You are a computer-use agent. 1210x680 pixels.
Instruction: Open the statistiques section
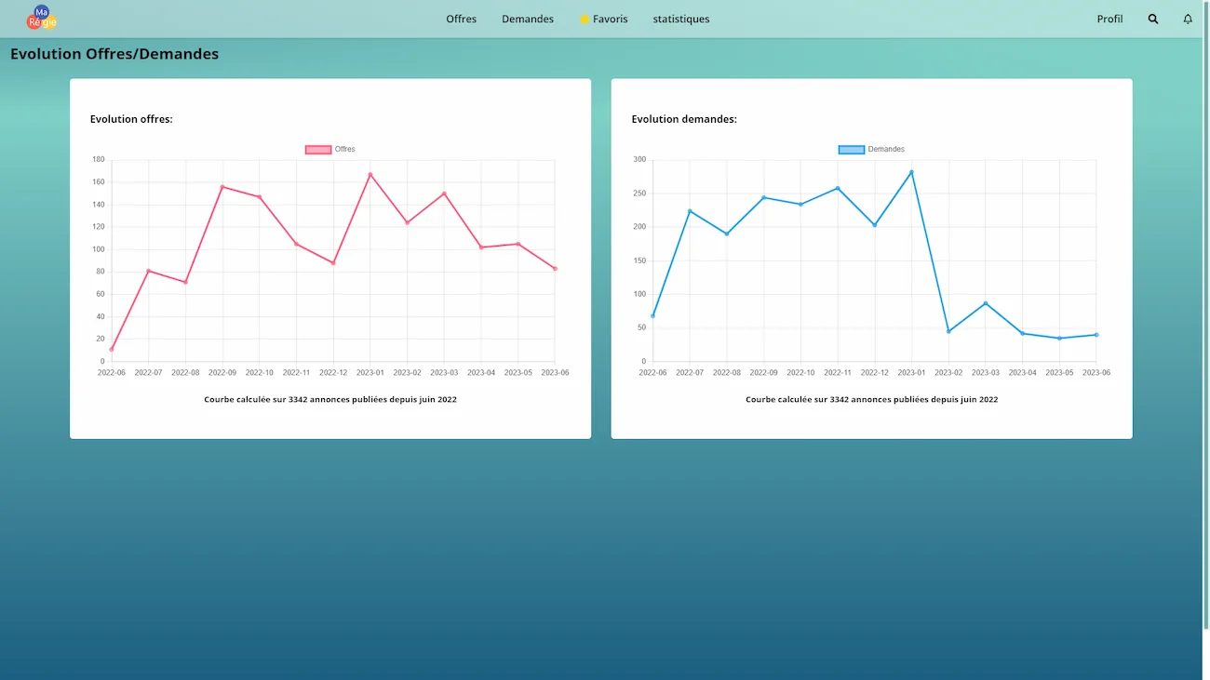681,19
